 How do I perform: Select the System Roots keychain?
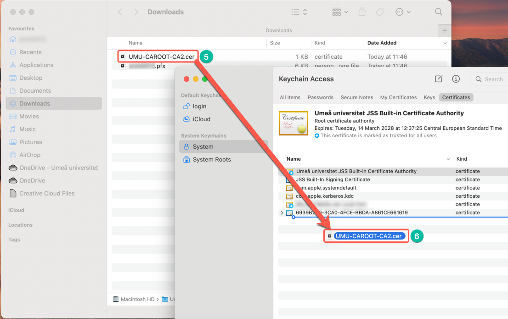(212, 160)
